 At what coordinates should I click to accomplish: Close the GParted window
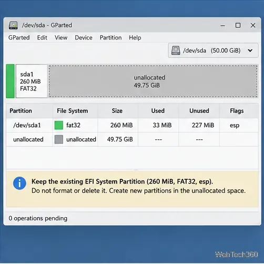click(x=253, y=25)
